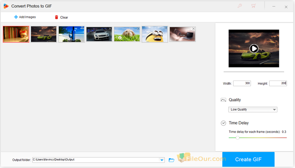Select the bookshelf cat thumbnail
Screen dimensions: 295x168
16,34
